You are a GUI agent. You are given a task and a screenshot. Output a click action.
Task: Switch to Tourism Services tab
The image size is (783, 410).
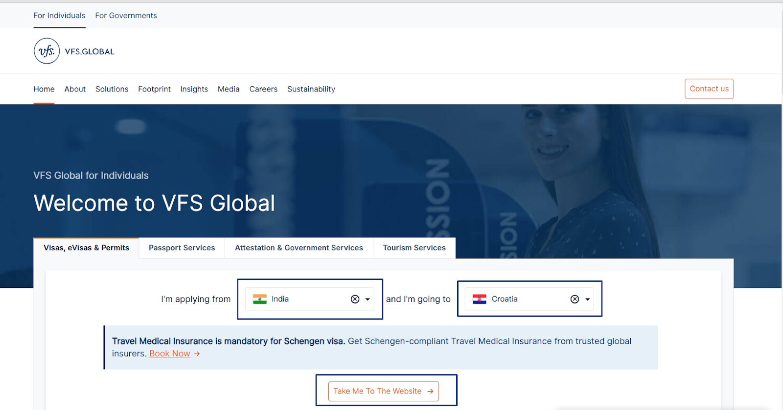[414, 248]
